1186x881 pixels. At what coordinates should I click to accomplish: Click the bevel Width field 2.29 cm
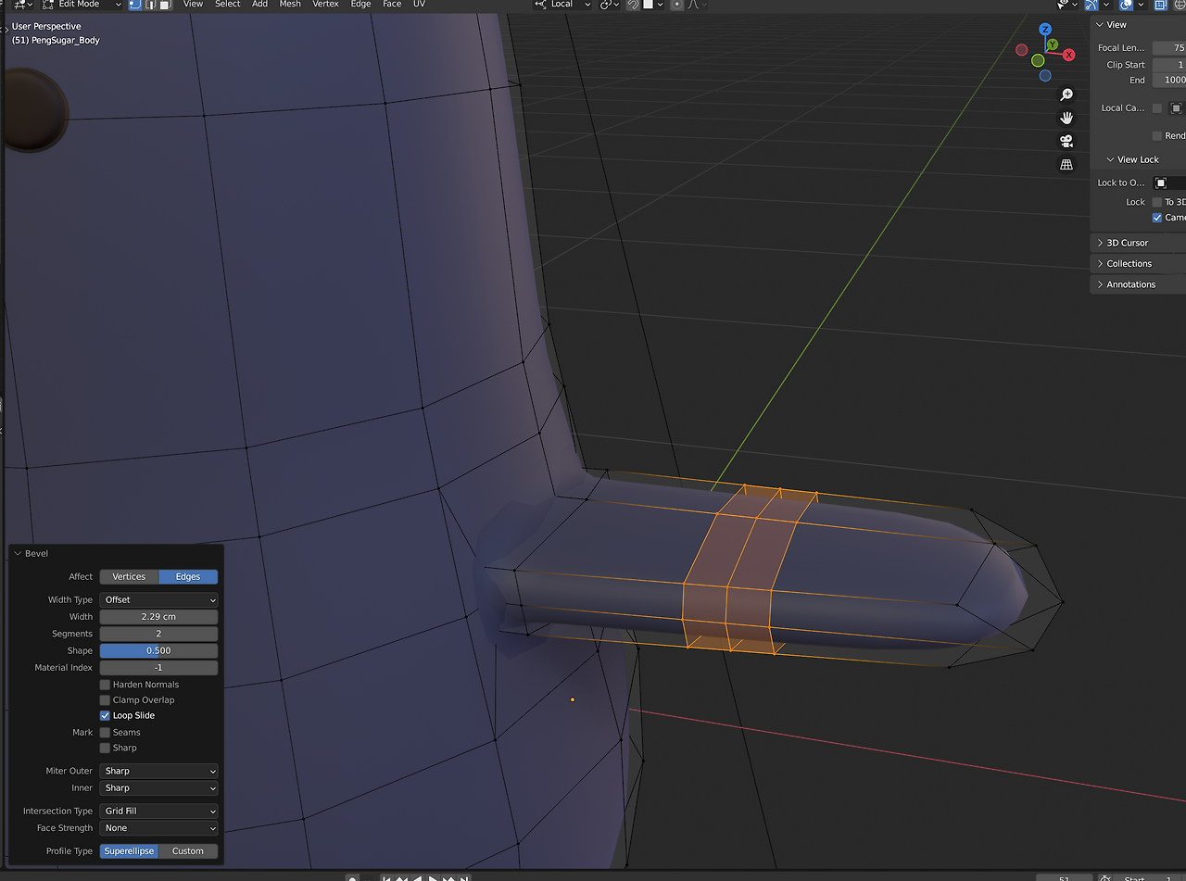pos(158,617)
